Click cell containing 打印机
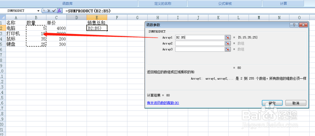The width and height of the screenshot is (315, 136). pyautogui.click(x=16, y=33)
